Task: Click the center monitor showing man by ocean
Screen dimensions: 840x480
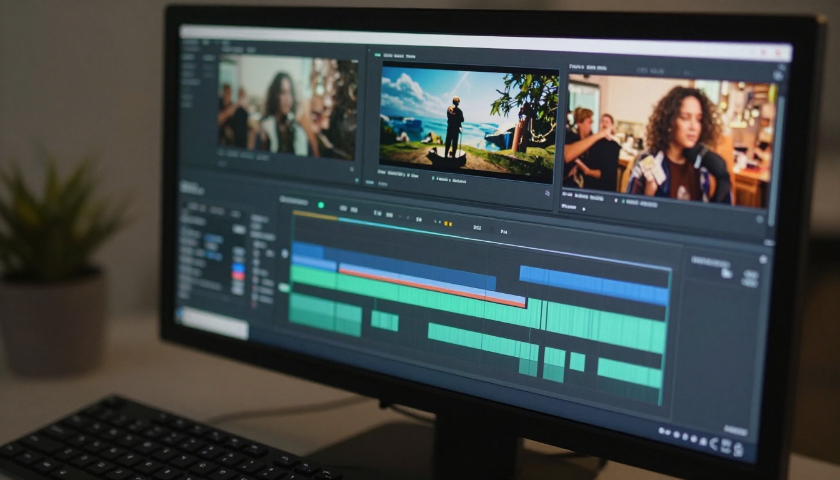Action: click(469, 123)
